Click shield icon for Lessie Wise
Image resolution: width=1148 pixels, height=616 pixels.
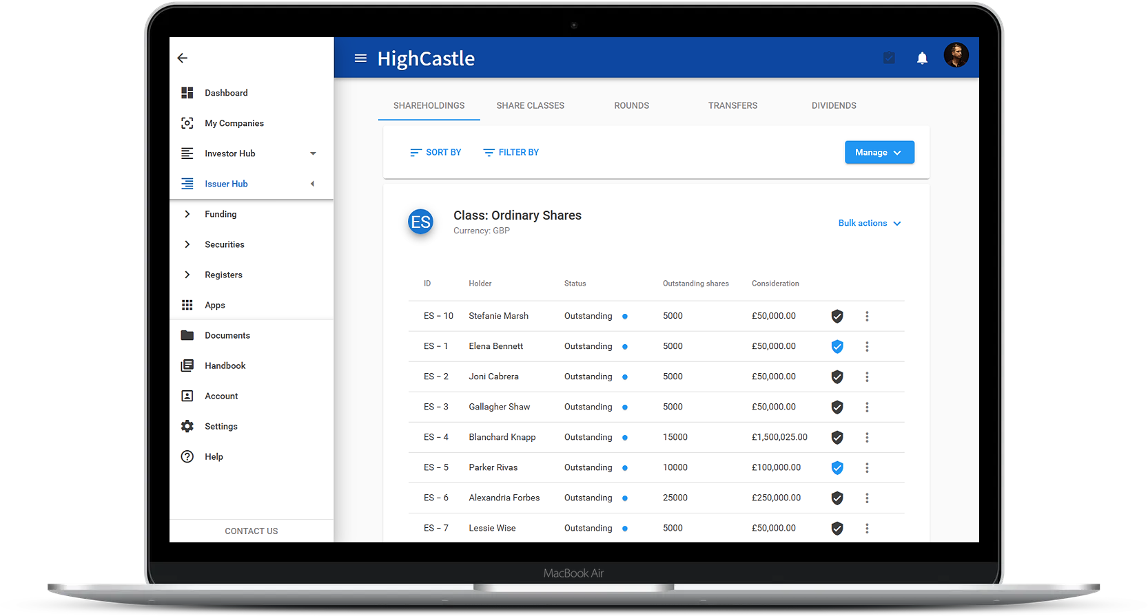[x=837, y=528]
